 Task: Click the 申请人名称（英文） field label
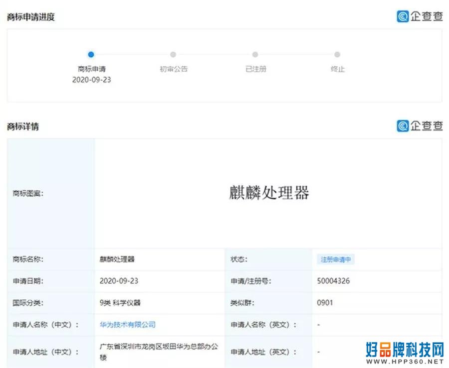coord(263,325)
